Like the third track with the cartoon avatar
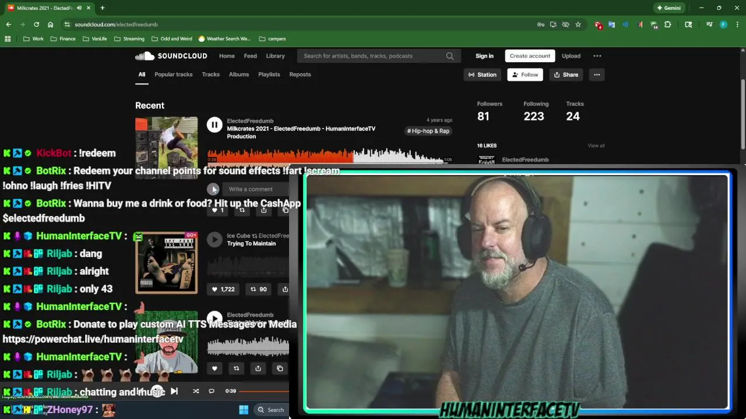 tap(214, 368)
